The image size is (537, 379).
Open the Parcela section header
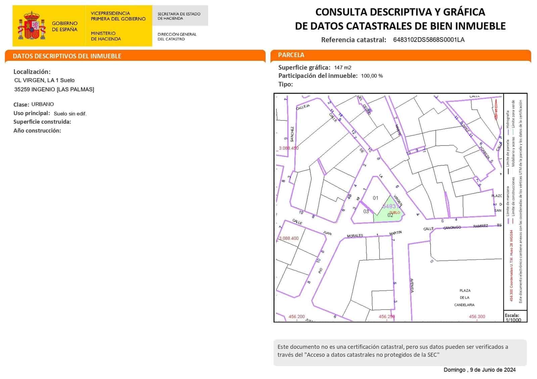click(291, 55)
